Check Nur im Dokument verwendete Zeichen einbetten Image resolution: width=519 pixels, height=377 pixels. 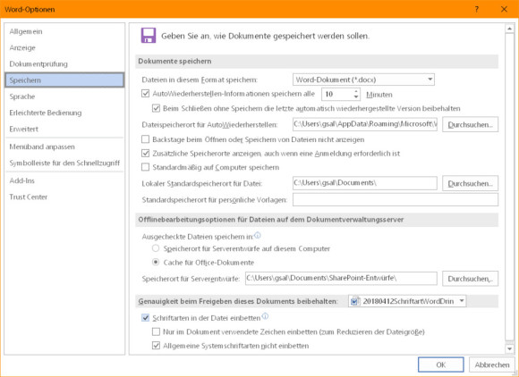coord(156,331)
